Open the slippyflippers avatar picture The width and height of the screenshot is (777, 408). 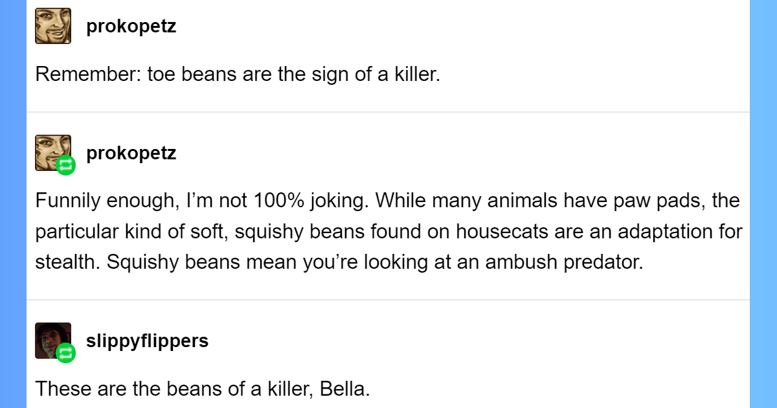coord(51,337)
